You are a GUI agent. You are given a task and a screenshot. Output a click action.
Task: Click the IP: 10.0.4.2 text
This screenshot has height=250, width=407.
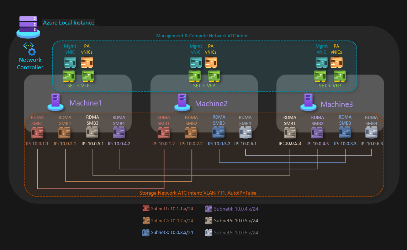coord(119,143)
